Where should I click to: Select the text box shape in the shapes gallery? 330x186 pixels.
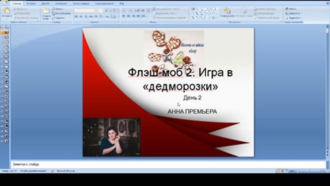[193, 9]
